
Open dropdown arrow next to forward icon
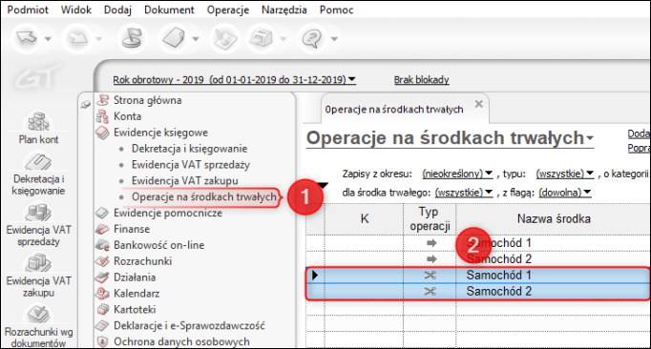(99, 39)
